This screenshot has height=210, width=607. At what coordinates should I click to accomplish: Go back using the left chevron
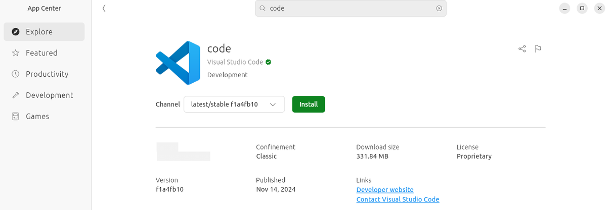104,8
